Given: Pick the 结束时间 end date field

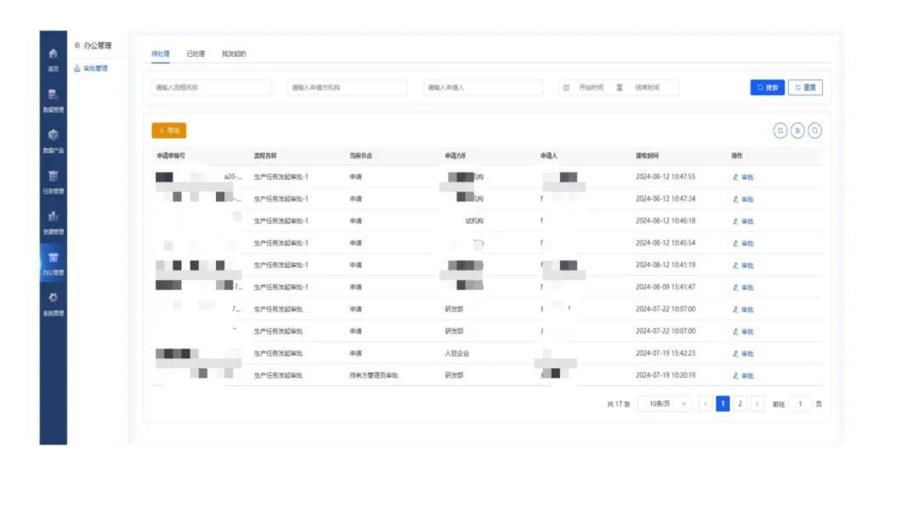Looking at the screenshot, I should click(x=648, y=87).
